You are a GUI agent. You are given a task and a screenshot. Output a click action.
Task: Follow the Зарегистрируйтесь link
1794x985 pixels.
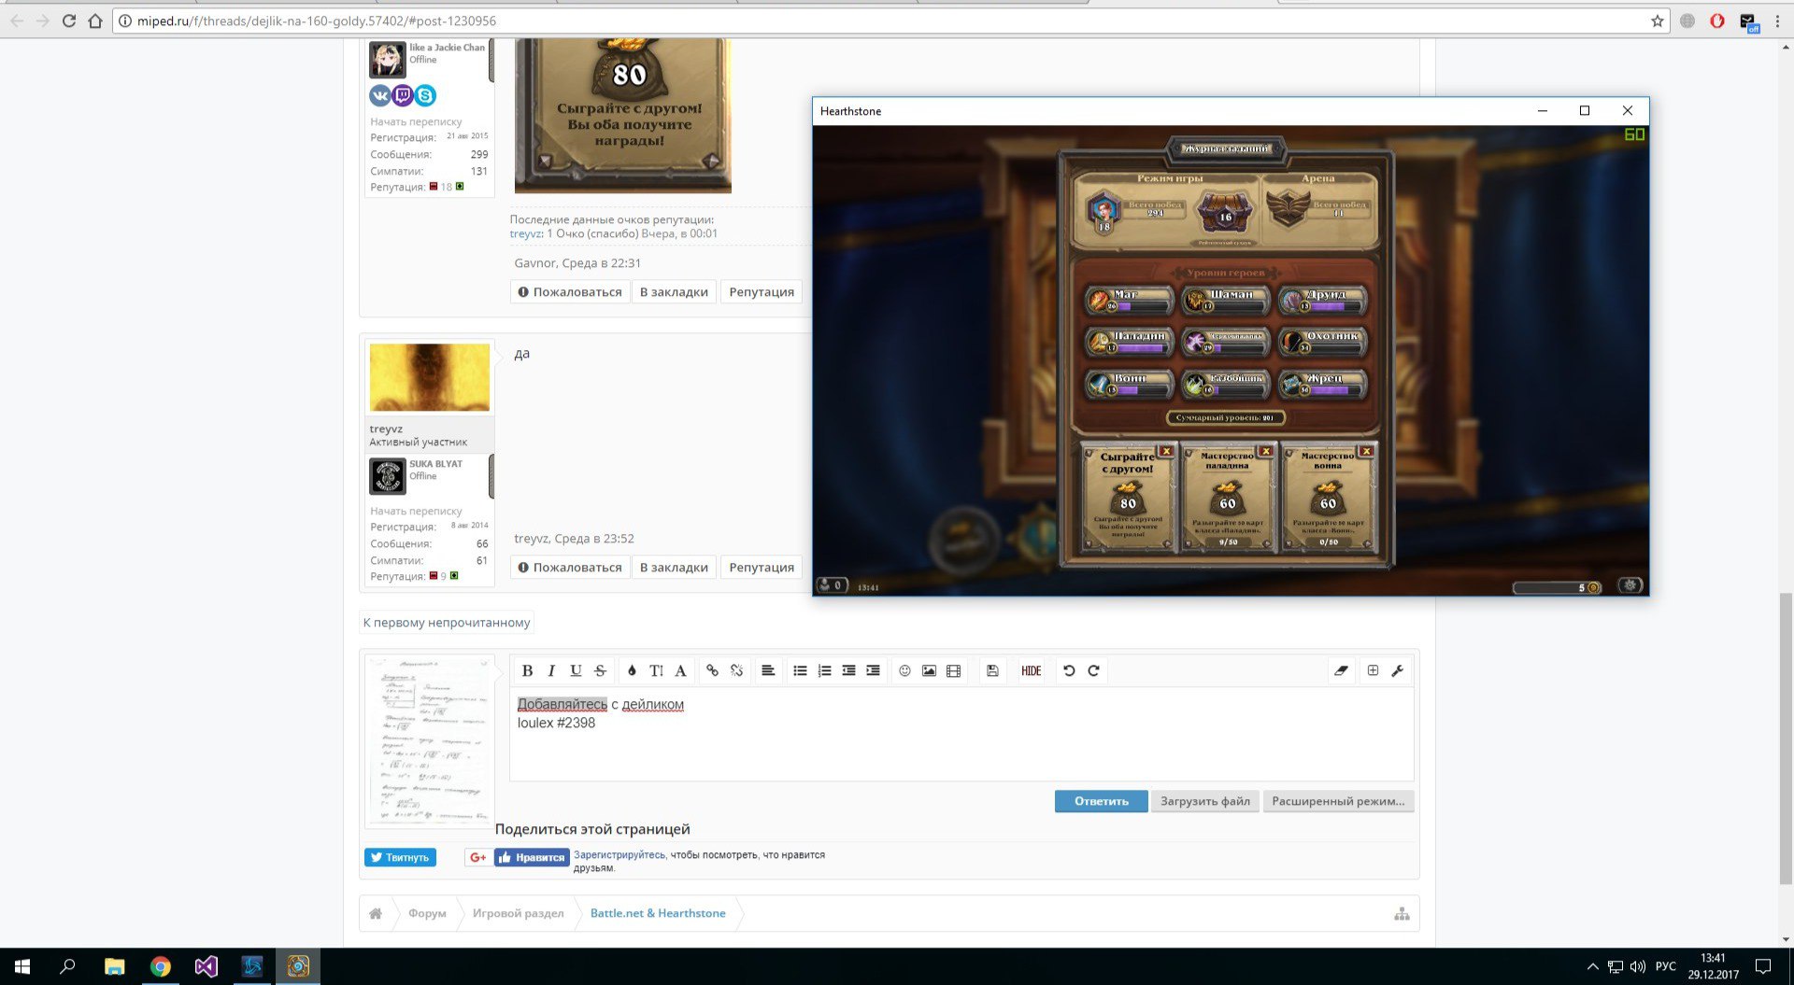[619, 854]
